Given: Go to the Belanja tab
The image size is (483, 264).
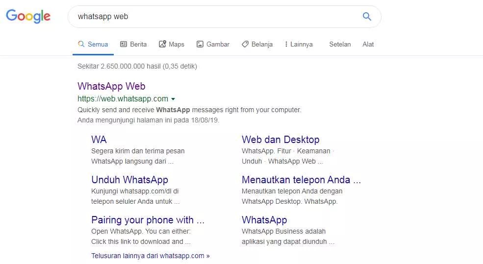Looking at the screenshot, I should [257, 44].
